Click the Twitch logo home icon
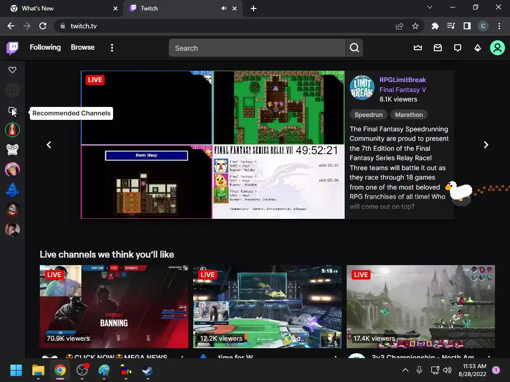 click(x=12, y=48)
